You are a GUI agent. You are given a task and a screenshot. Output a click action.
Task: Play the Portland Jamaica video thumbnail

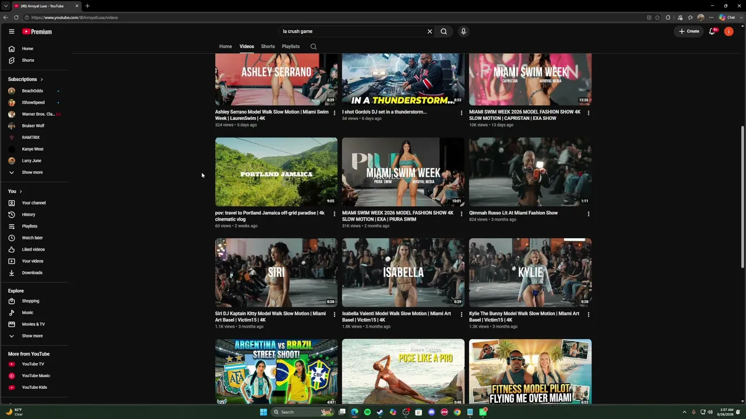pos(276,172)
